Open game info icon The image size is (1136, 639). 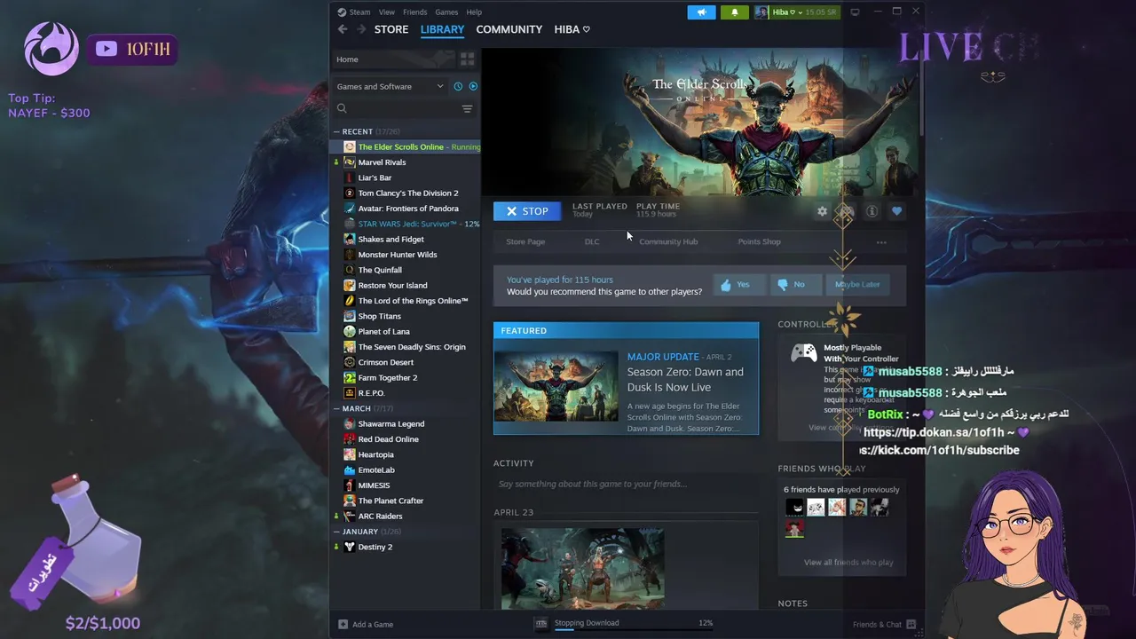pos(872,211)
